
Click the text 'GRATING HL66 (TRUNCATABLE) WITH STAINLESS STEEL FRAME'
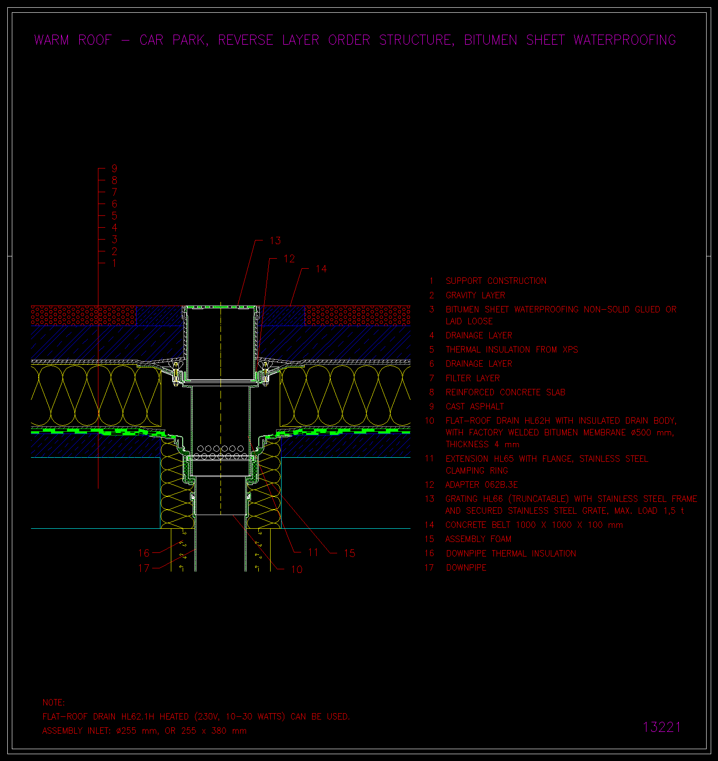(x=571, y=499)
